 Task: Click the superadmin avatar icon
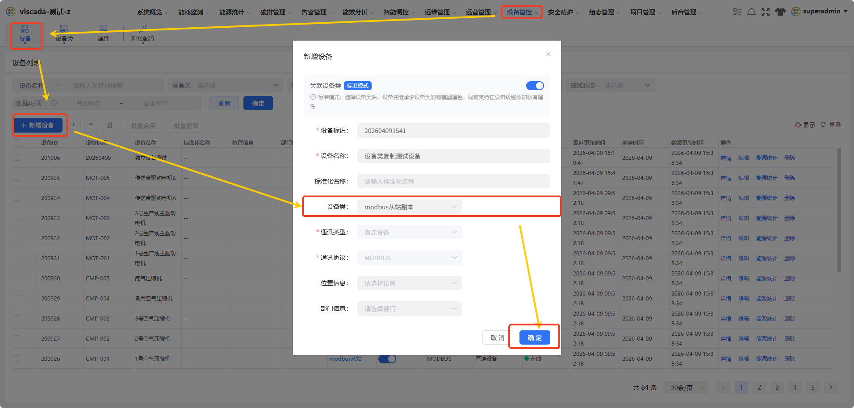coord(795,12)
